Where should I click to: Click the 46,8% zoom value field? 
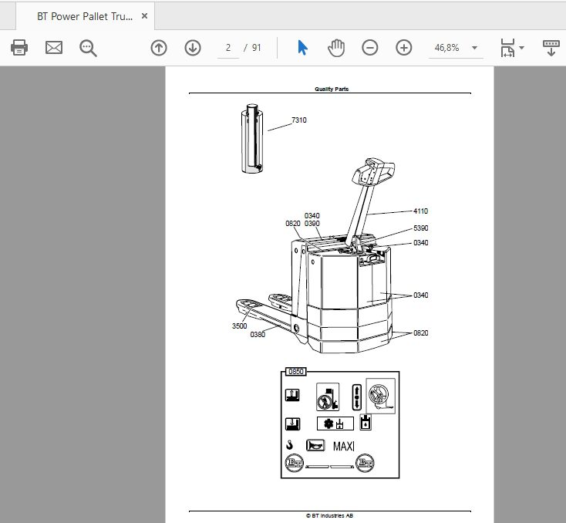[447, 48]
